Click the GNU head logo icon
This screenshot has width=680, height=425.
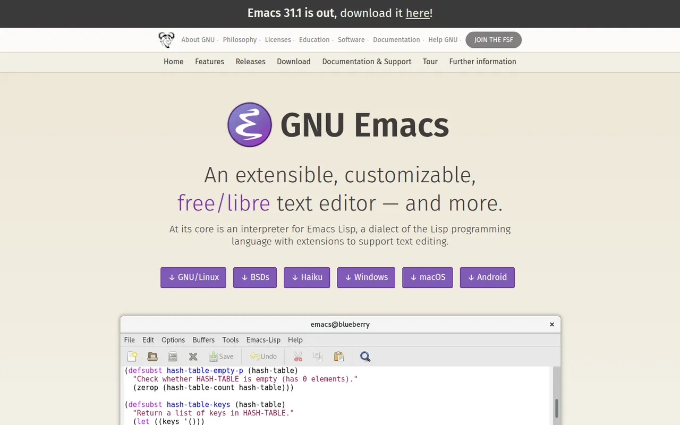click(167, 40)
